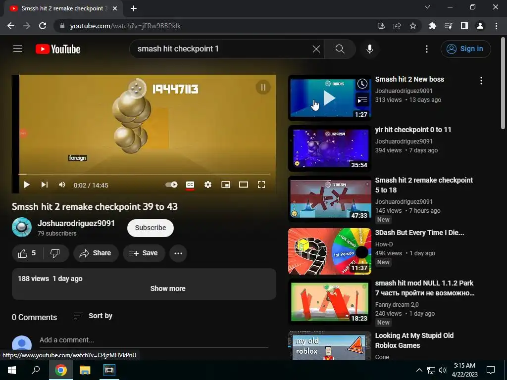This screenshot has width=507, height=380.
Task: Share this page icon in address bar
Action: click(x=397, y=26)
